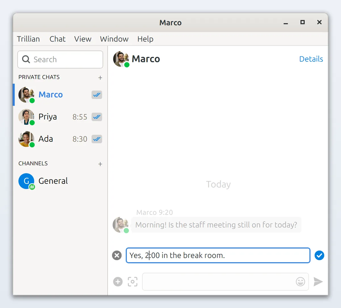The width and height of the screenshot is (341, 308).
Task: Open the Ada chat
Action: pos(60,139)
